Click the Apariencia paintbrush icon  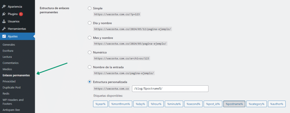tap(4, 7)
